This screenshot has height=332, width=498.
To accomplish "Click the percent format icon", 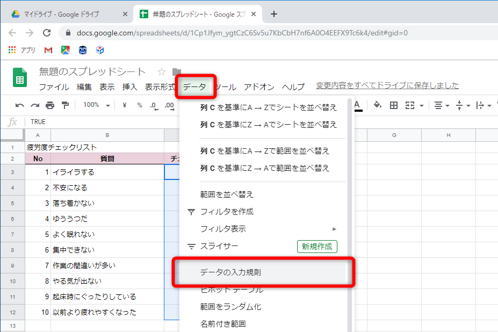I will pos(139,105).
